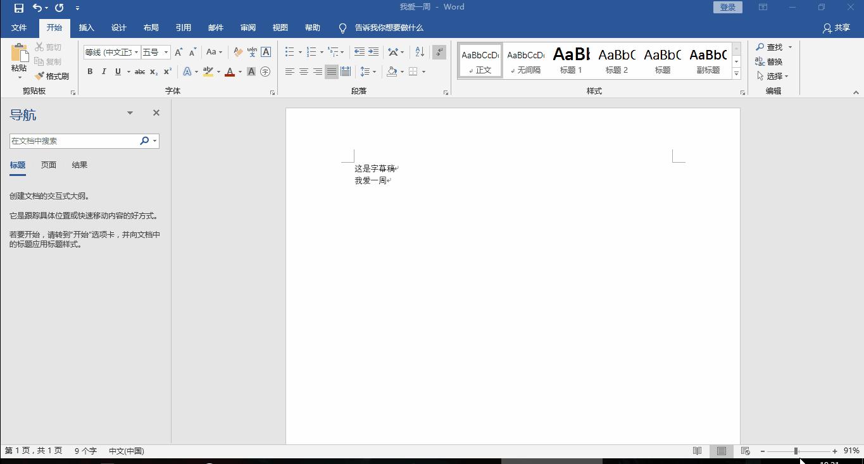The width and height of the screenshot is (864, 464).
Task: Click the sort A-Z icon
Action: coord(420,52)
